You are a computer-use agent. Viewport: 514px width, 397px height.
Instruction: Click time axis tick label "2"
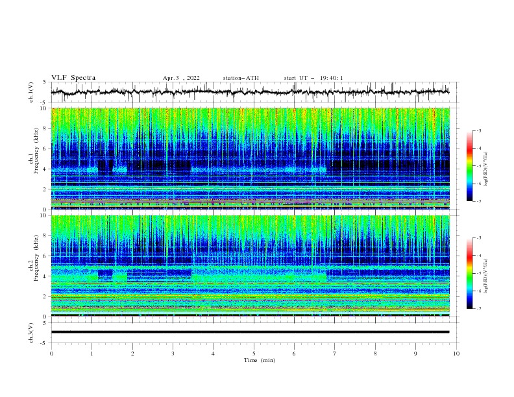pyautogui.click(x=132, y=354)
